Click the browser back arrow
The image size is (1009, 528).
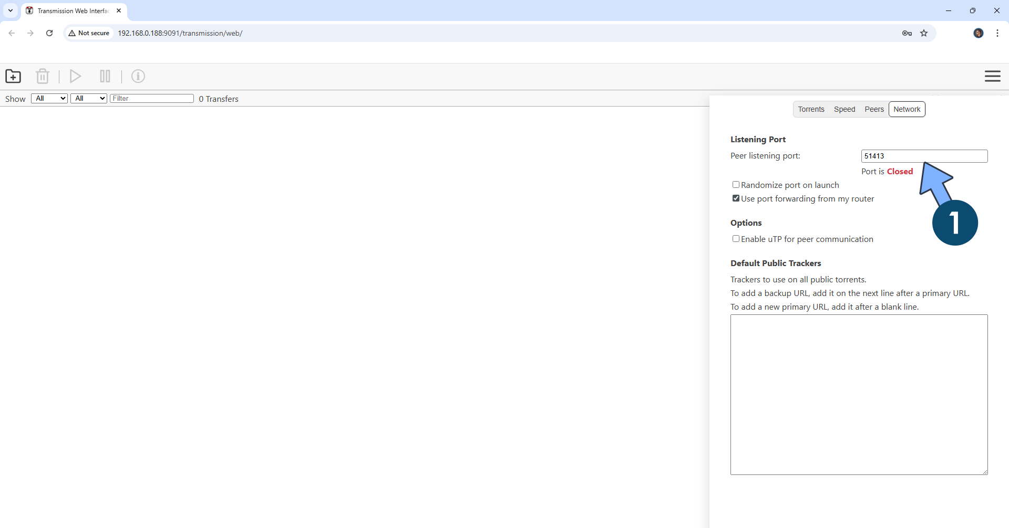pyautogui.click(x=12, y=33)
